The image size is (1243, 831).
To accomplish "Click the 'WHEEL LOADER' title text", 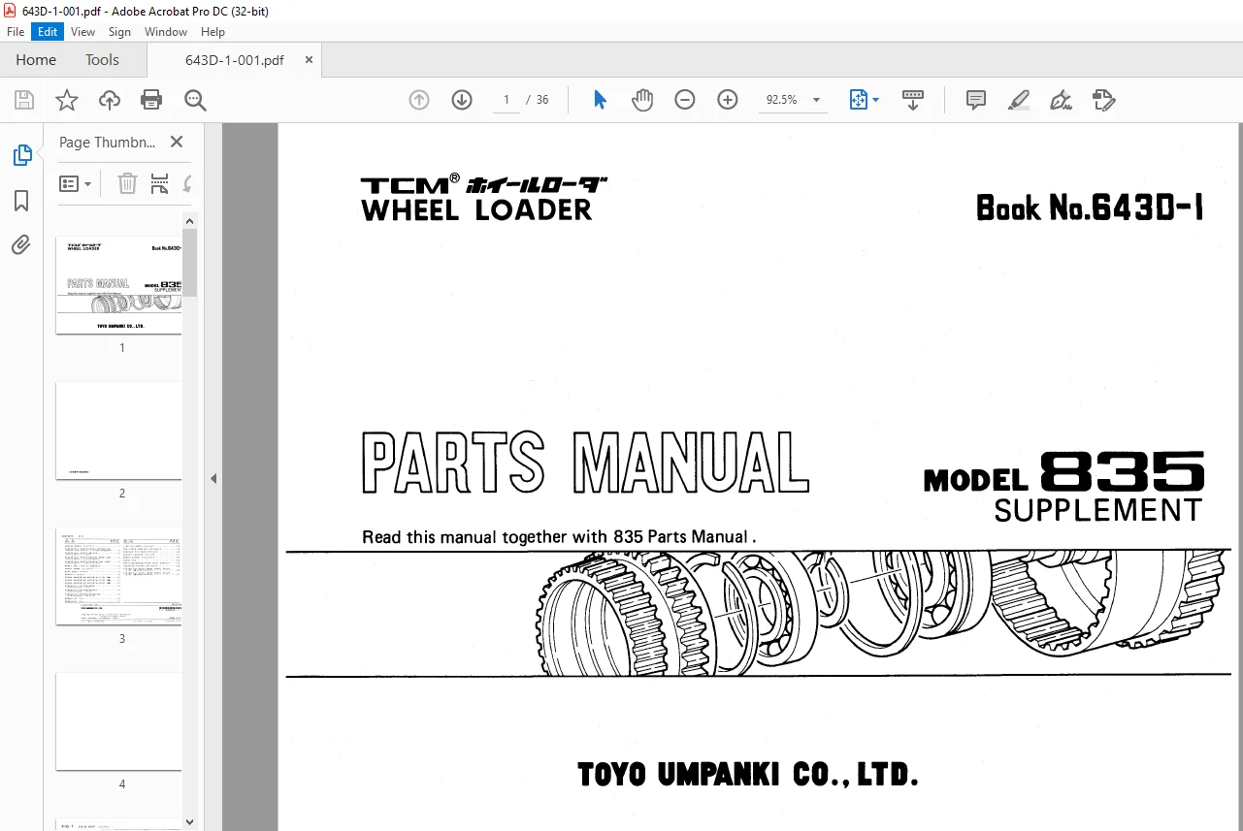I will coord(475,209).
